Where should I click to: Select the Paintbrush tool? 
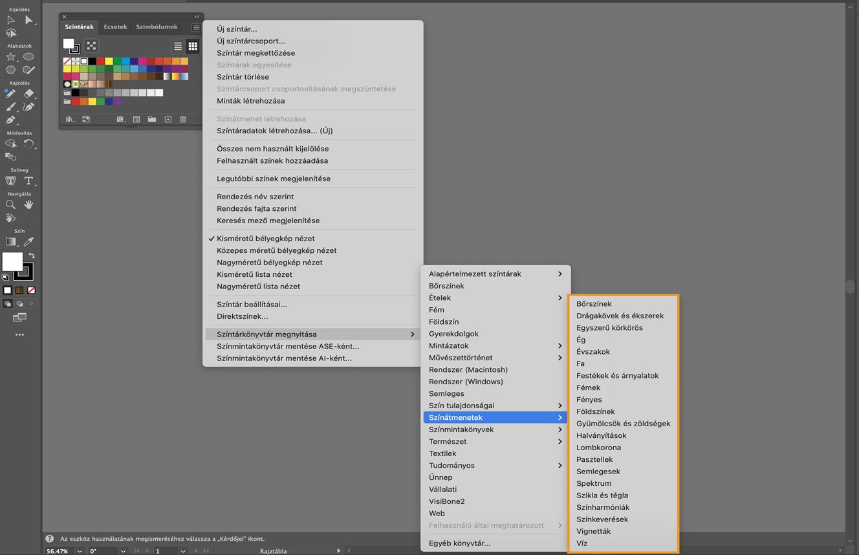pos(11,107)
